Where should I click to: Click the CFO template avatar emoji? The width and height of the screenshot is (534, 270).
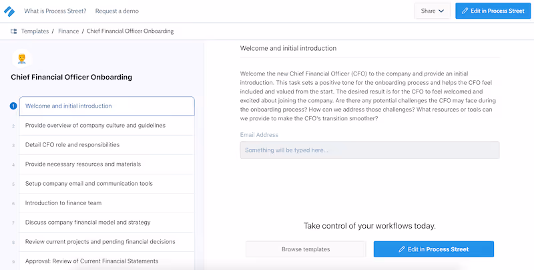(22, 59)
